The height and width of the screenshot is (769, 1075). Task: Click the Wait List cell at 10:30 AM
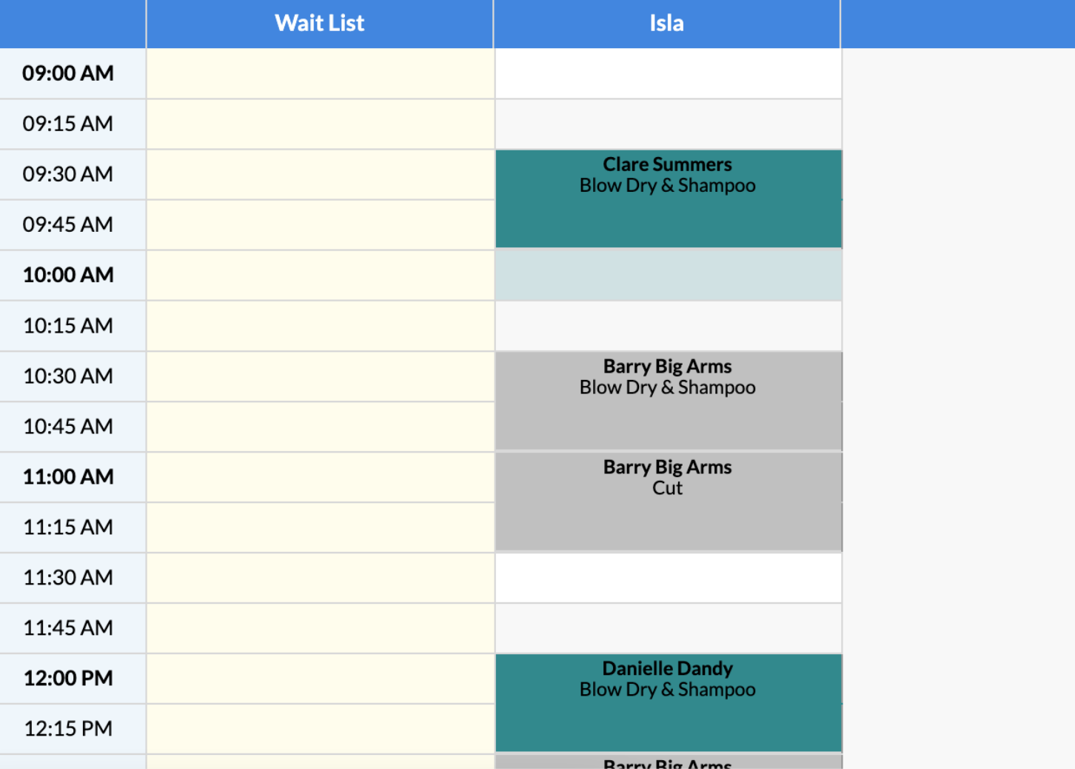point(319,376)
